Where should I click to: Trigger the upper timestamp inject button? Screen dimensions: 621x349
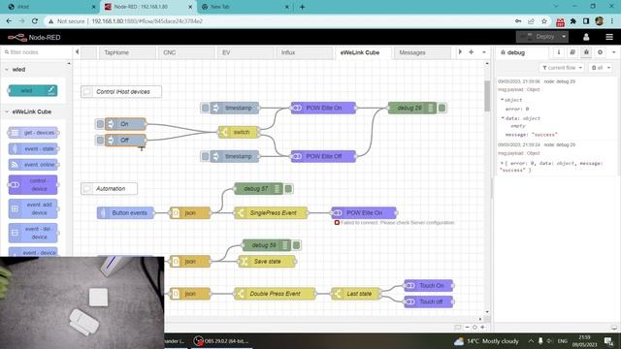(x=205, y=108)
